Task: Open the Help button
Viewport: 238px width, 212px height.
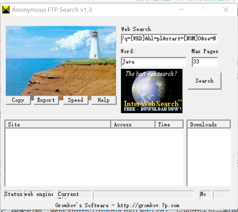Action: click(x=104, y=100)
